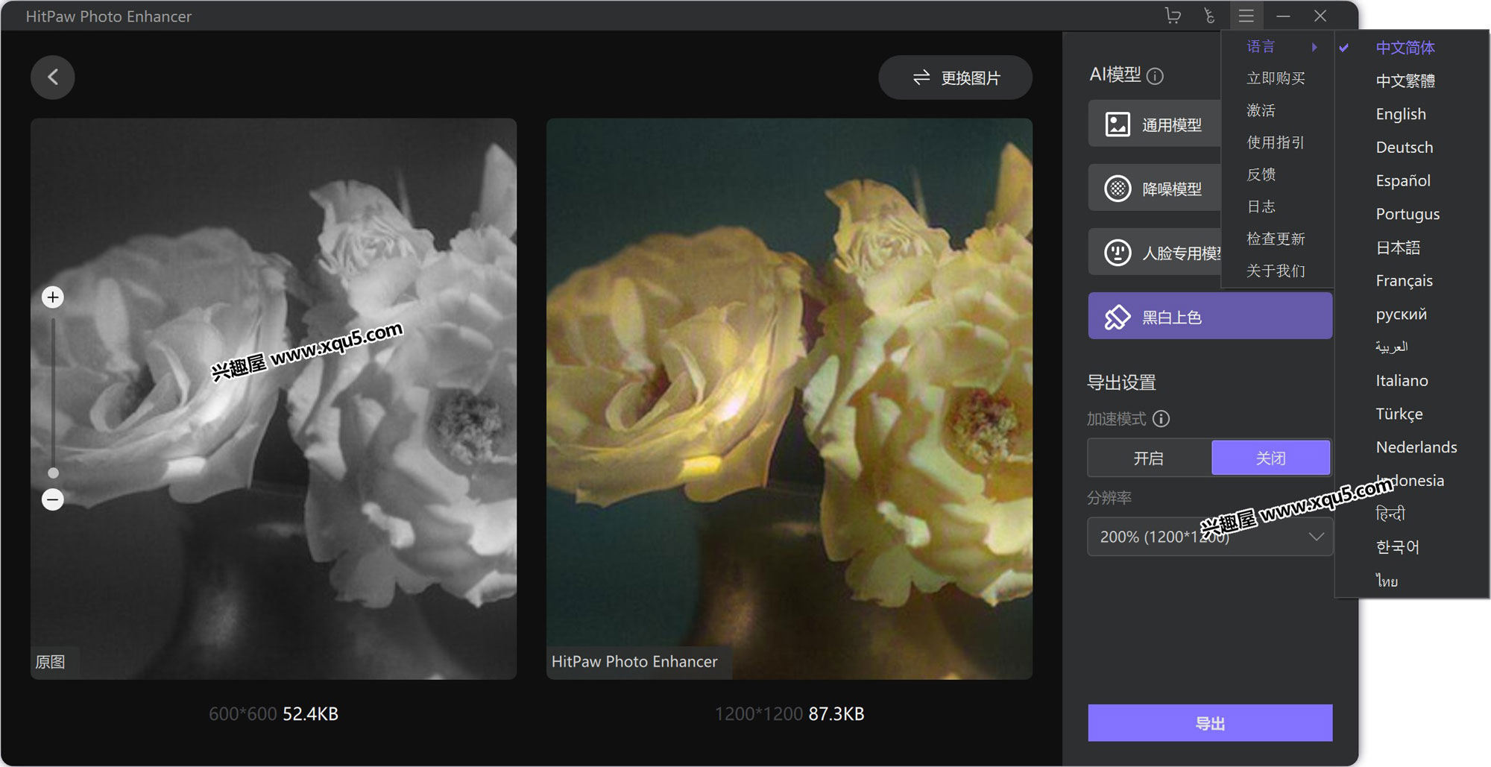This screenshot has height=767, width=1491.
Task: Click the key activation icon in title bar
Action: coord(1209,16)
